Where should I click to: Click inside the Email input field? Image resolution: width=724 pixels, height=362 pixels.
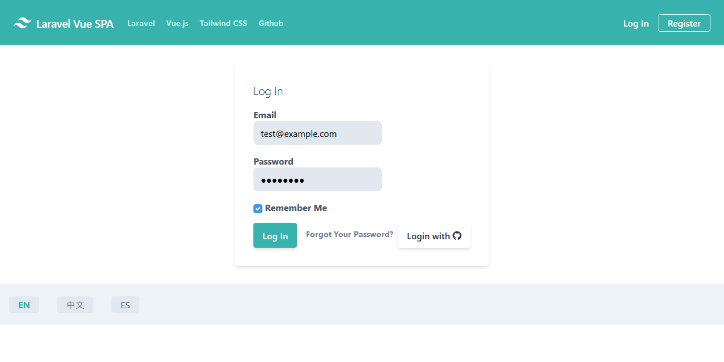pos(317,133)
